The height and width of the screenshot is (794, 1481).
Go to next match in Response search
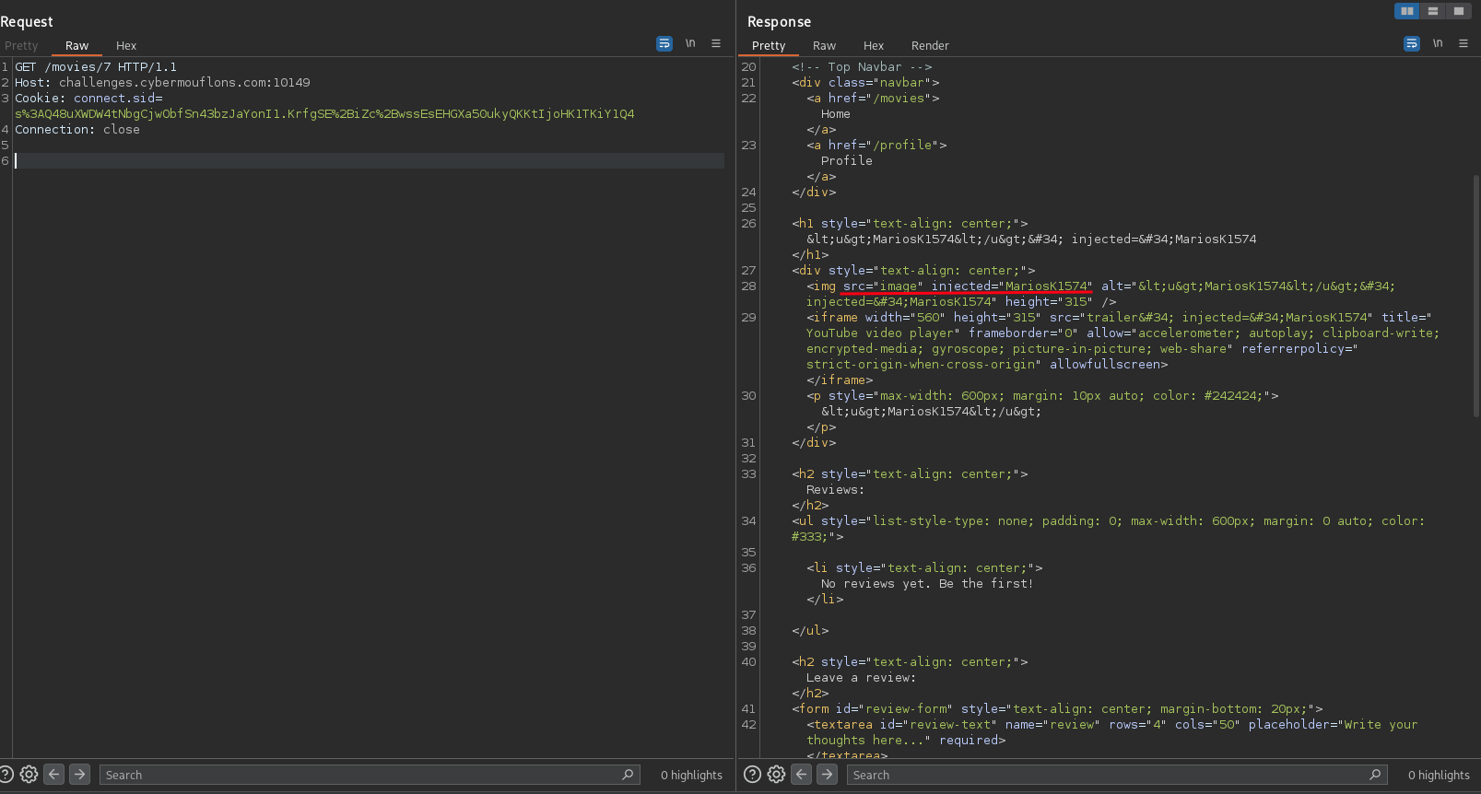(x=828, y=775)
